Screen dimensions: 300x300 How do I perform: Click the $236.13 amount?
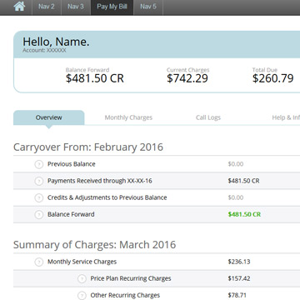(x=239, y=262)
